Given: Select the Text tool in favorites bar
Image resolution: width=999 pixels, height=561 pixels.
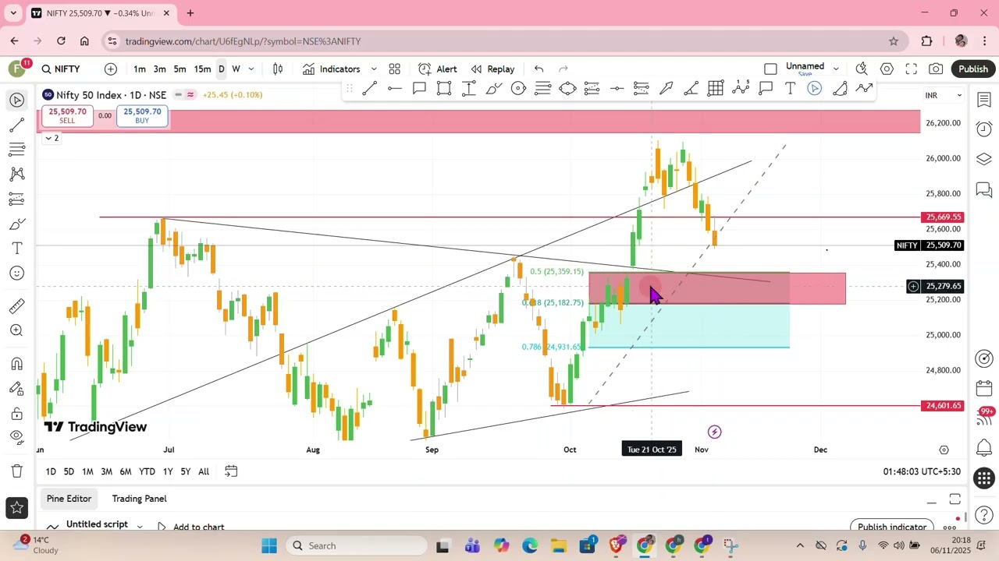Looking at the screenshot, I should click(x=790, y=89).
